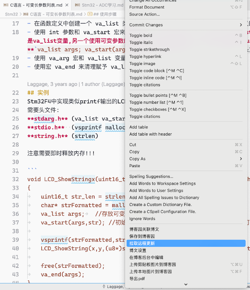250x290 pixels.
Task: Close the C语言 - 可变长参数列表.md tab
Action: pos(67,5)
